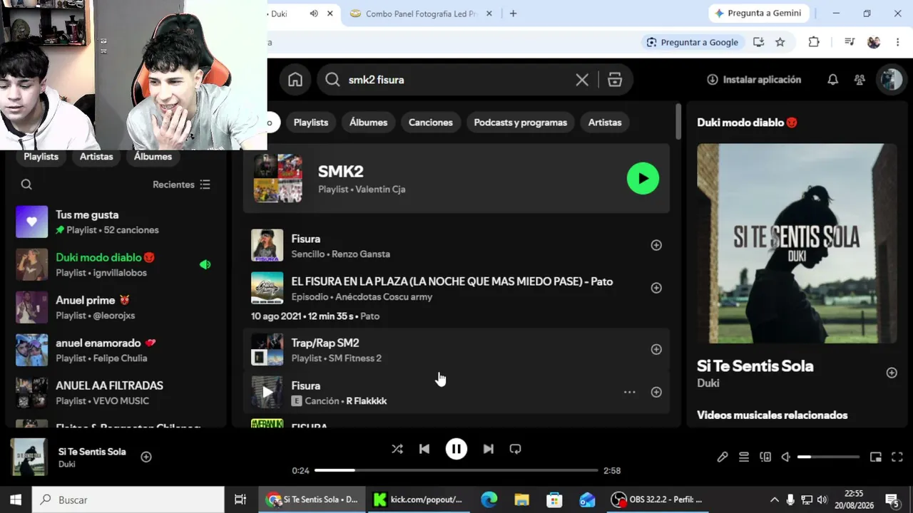Bookmark this page with the star icon
This screenshot has width=913, height=513.
(780, 42)
